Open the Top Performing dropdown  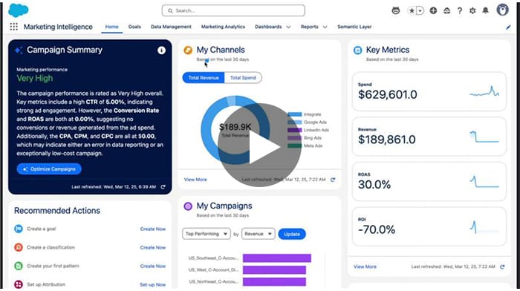pyautogui.click(x=207, y=234)
